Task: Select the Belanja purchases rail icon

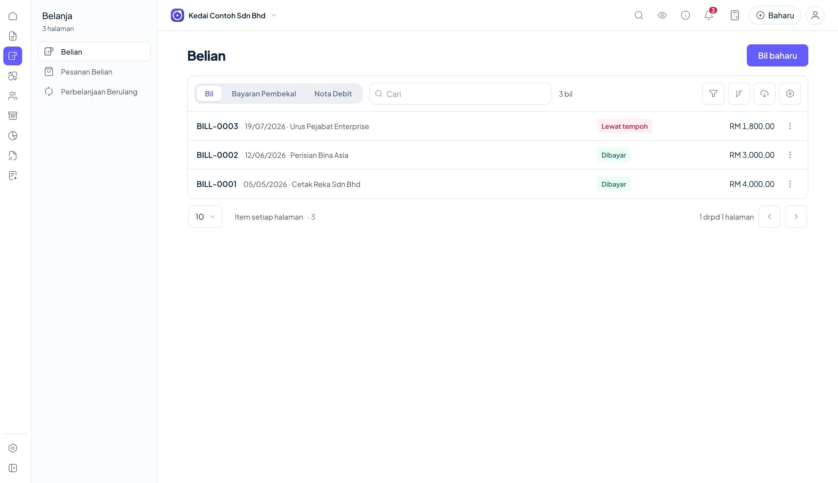Action: point(13,56)
